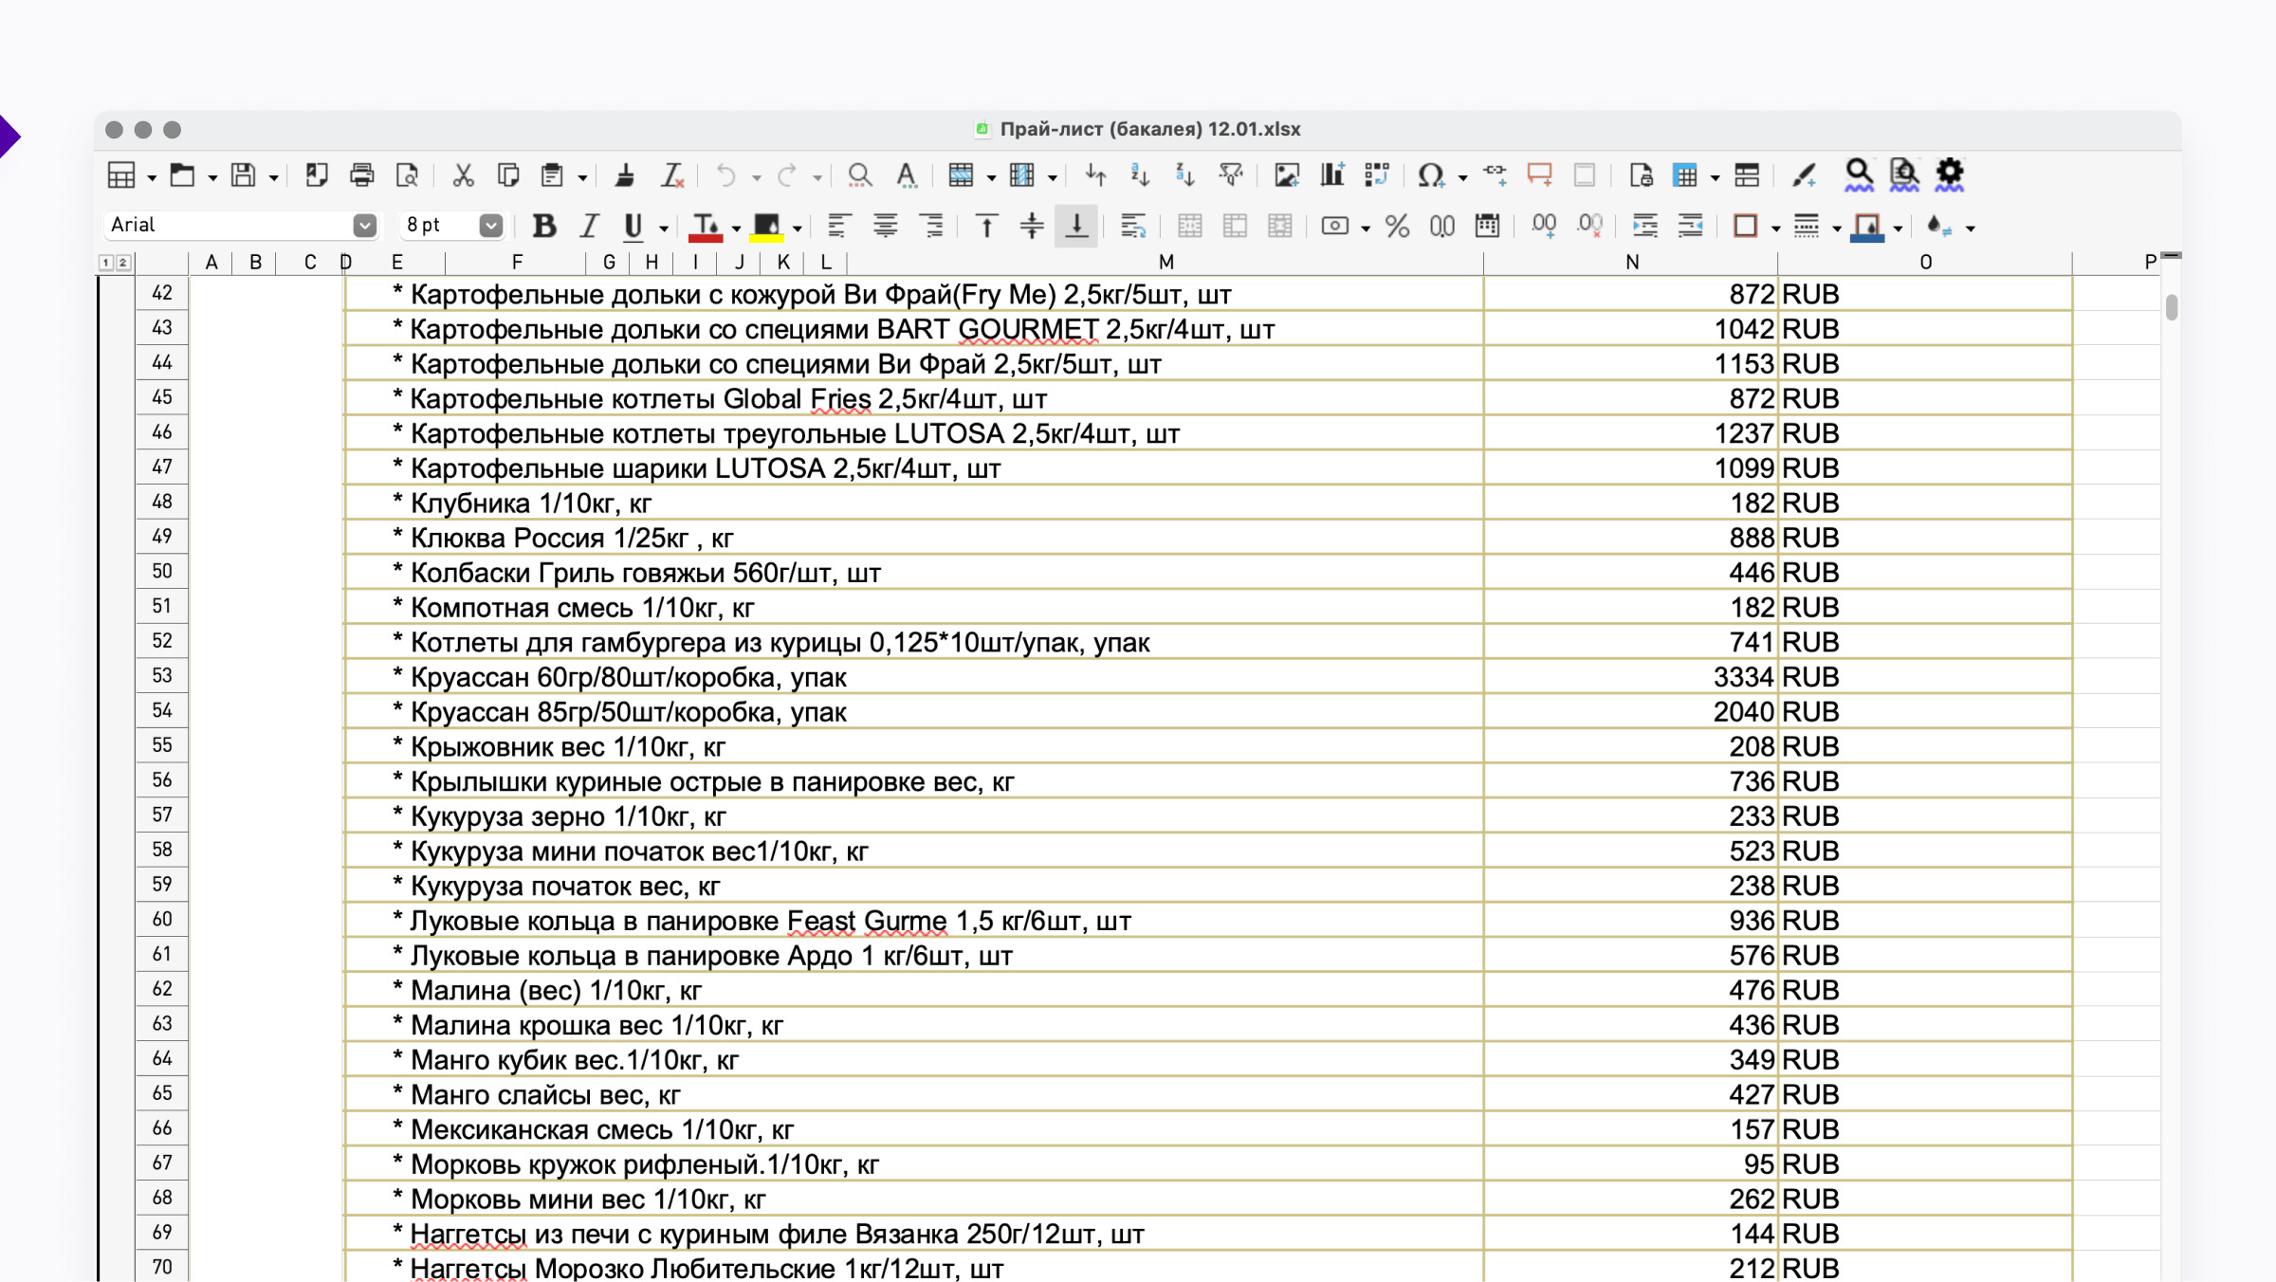The image size is (2276, 1282).
Task: Select row header 55
Action: (162, 745)
